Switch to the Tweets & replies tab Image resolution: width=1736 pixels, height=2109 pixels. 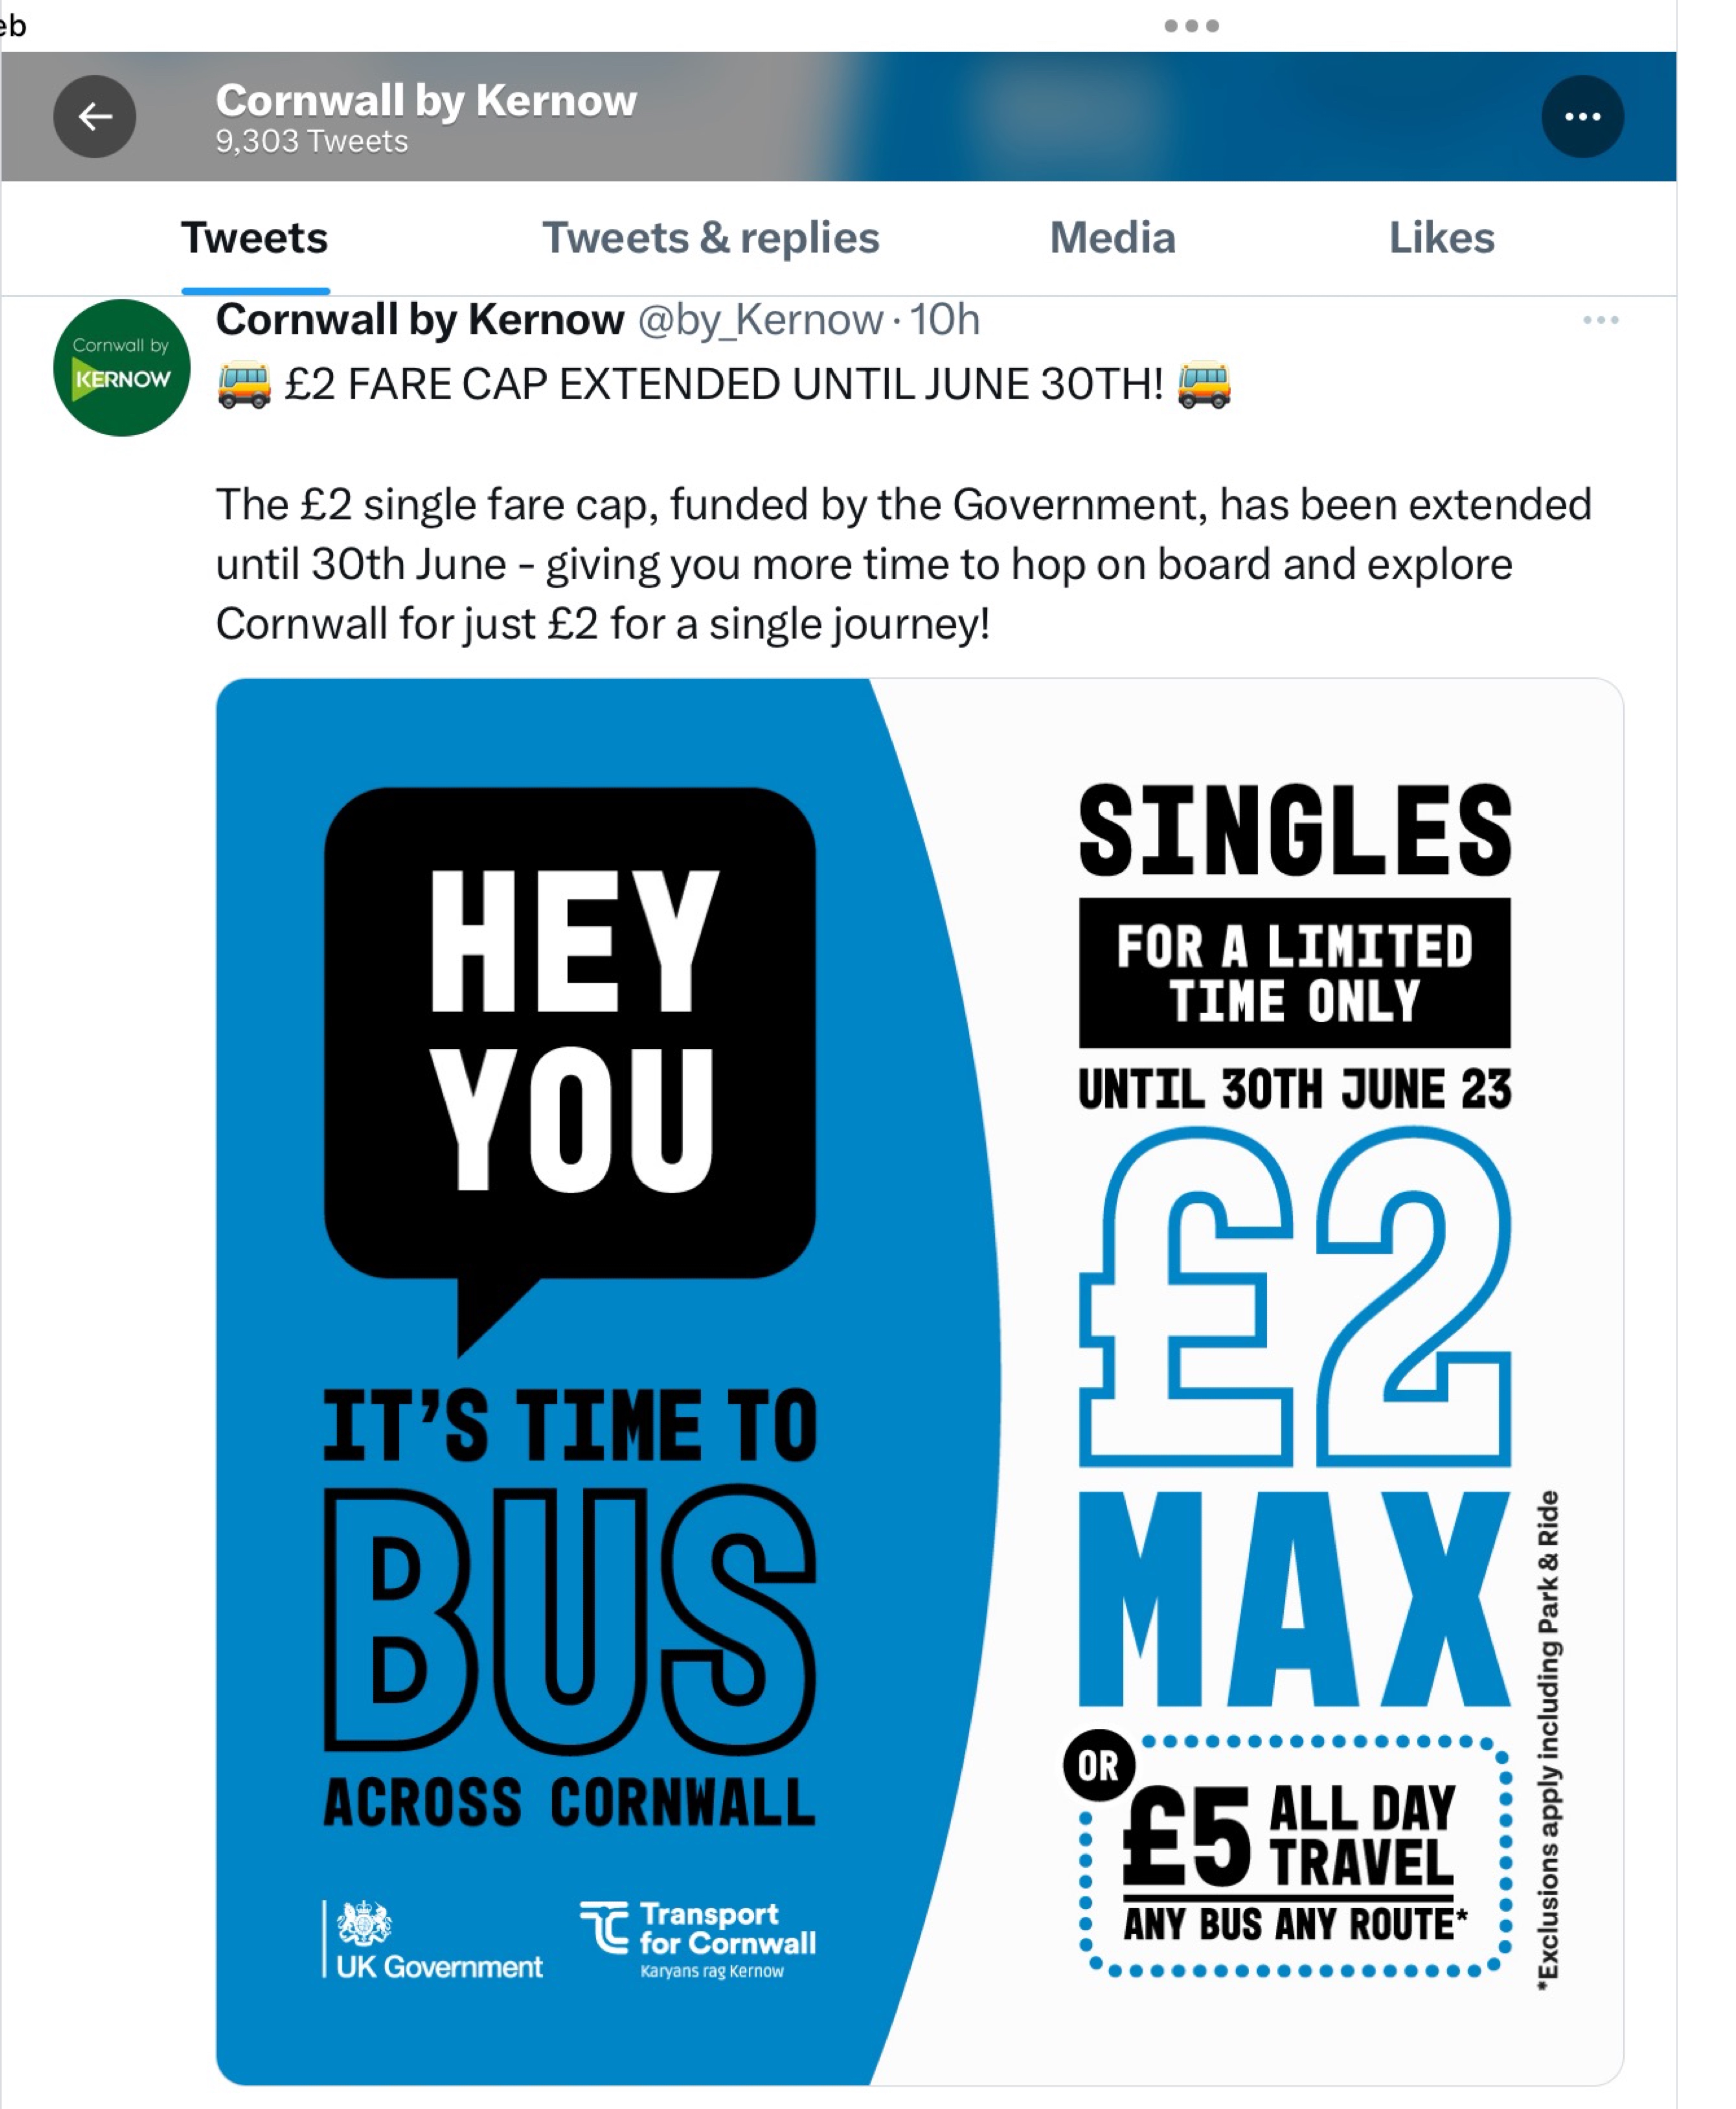tap(710, 238)
